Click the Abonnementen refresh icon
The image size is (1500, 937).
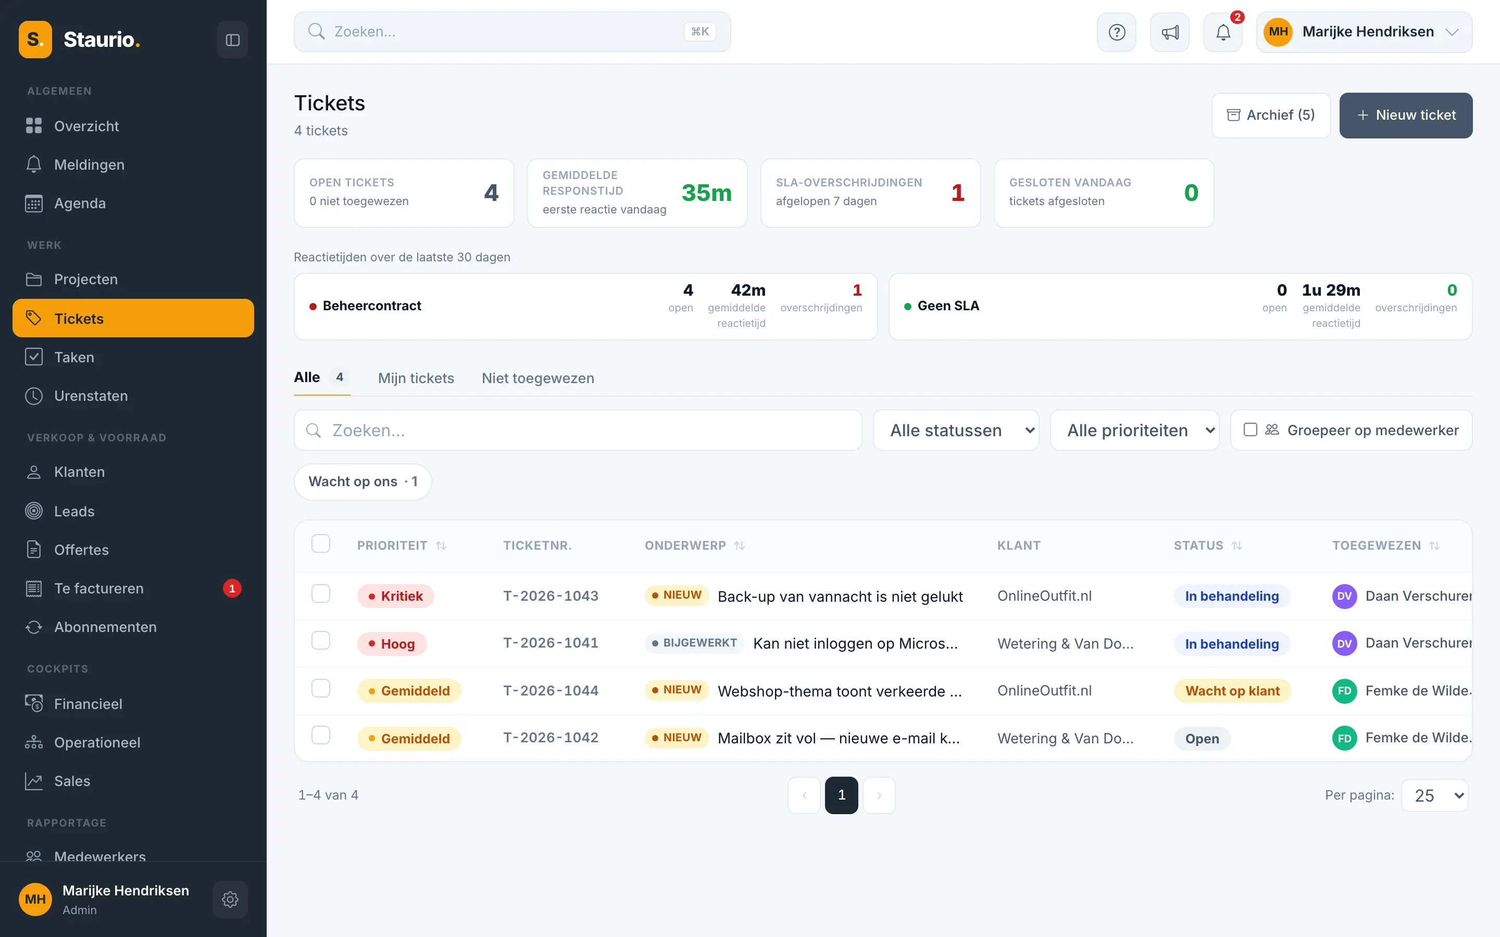[34, 627]
